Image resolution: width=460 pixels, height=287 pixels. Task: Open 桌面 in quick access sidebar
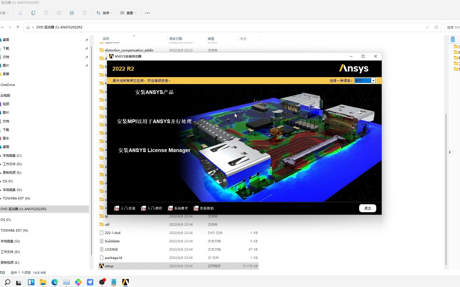(6, 40)
